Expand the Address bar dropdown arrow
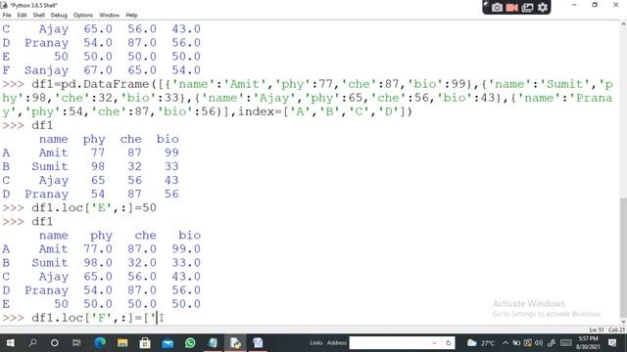The image size is (627, 352). click(434, 343)
